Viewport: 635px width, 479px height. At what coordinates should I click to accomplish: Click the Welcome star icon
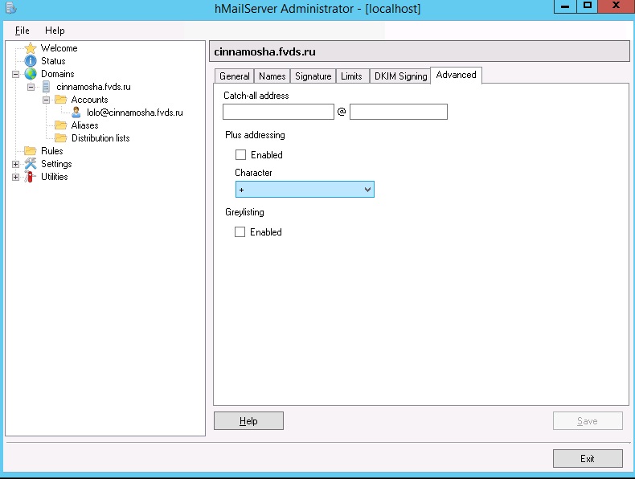click(x=31, y=48)
